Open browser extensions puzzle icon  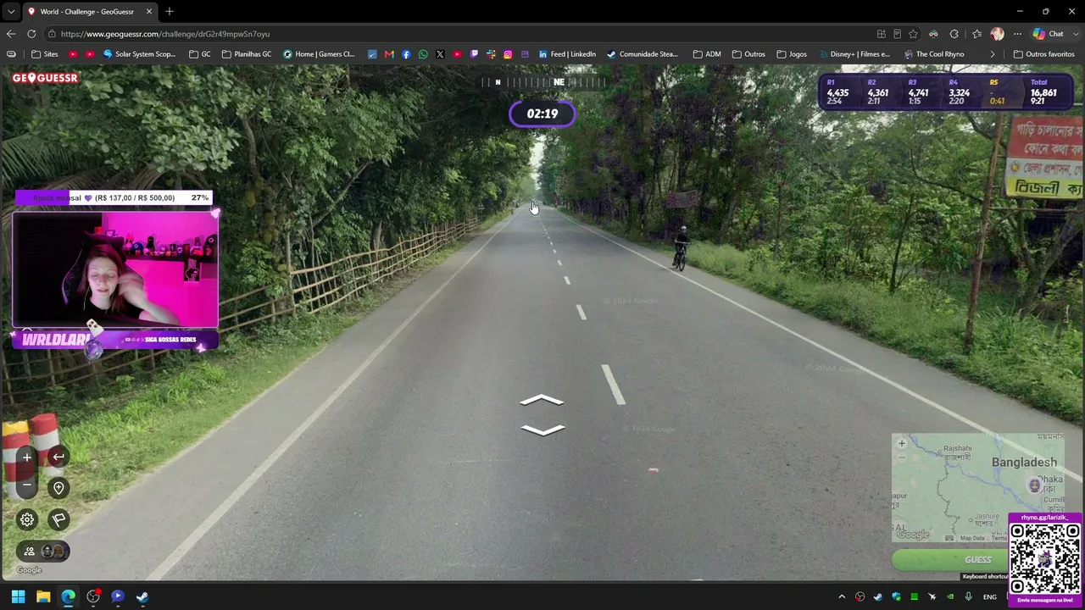pos(954,34)
